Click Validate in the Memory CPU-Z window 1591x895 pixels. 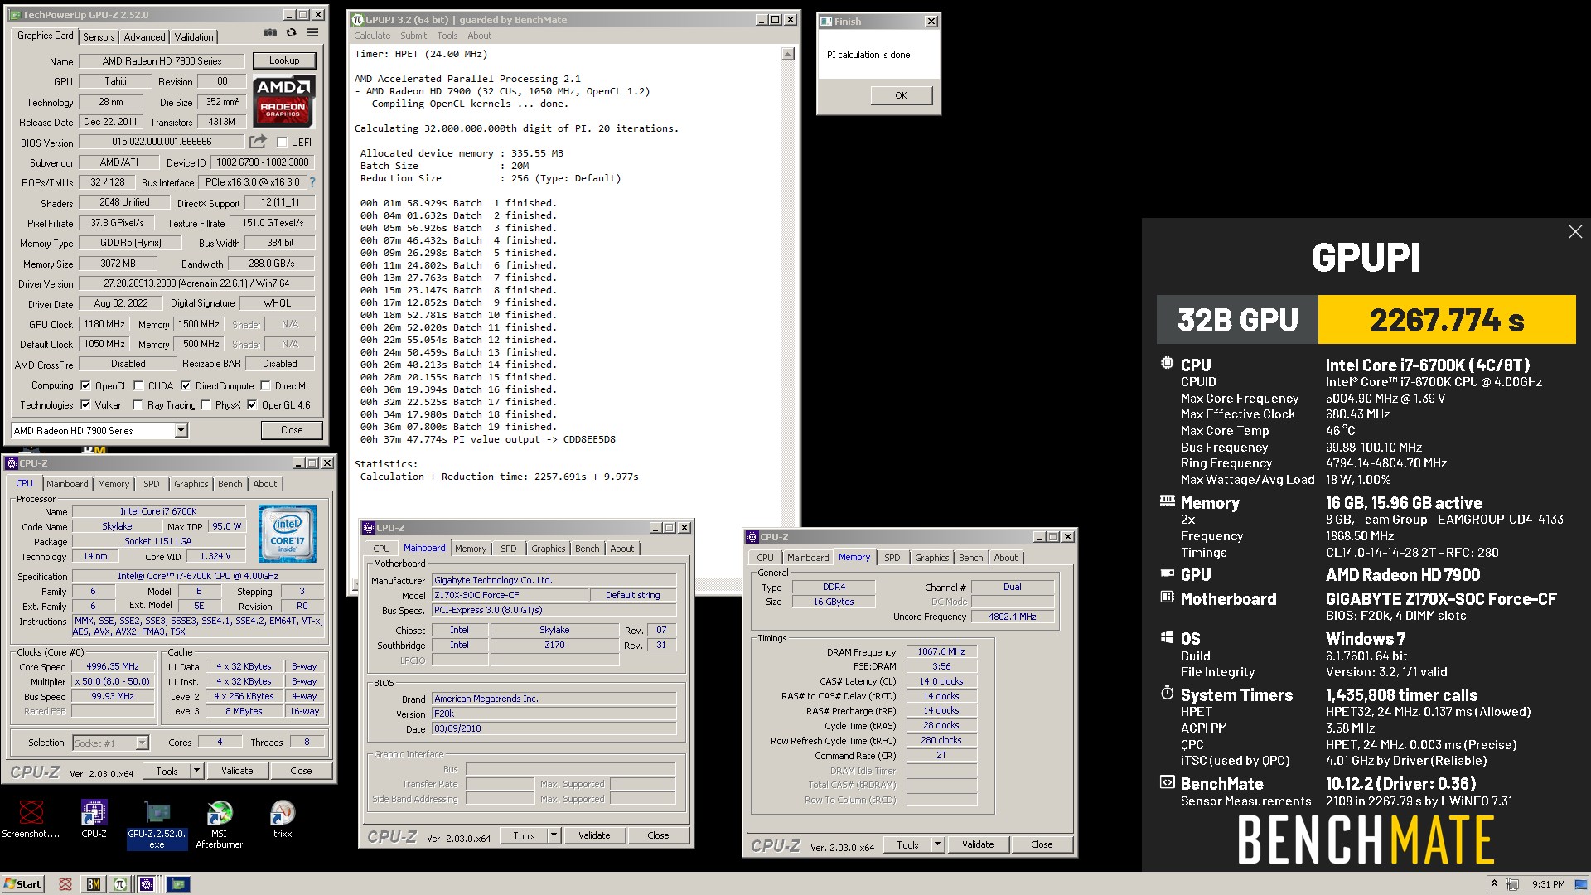(978, 844)
